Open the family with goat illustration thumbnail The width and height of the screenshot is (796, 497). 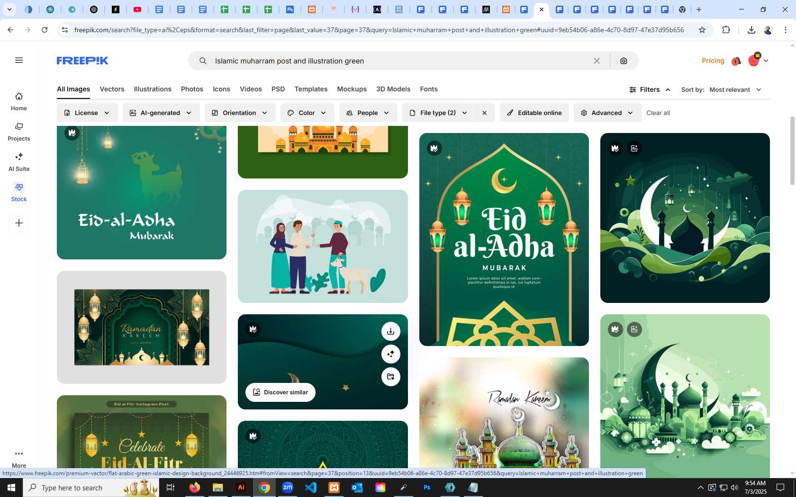tap(323, 247)
